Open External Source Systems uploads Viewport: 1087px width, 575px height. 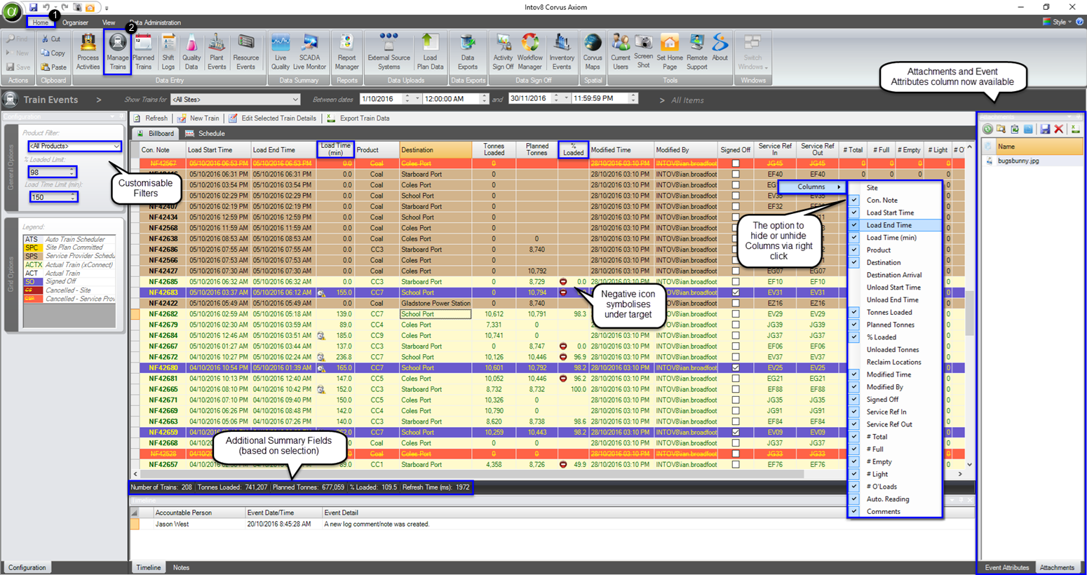click(x=389, y=53)
